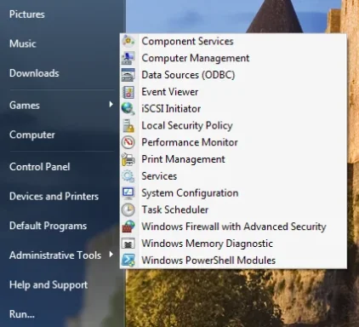Open Control Panel
Viewport: 359px width, 327px height.
(39, 167)
